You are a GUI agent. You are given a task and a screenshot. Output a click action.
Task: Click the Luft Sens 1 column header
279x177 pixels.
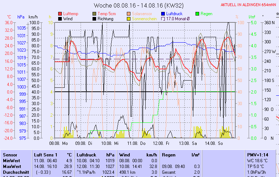52,154
